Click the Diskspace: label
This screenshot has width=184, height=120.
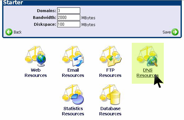(45, 24)
